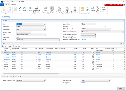Click Clear Filter in Lines toolbar

tap(16, 46)
